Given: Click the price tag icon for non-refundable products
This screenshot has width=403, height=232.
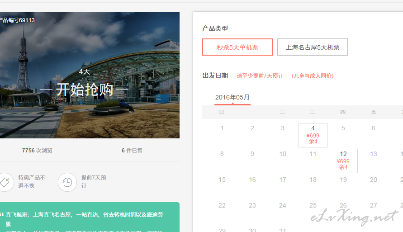Looking at the screenshot, I should [5, 182].
